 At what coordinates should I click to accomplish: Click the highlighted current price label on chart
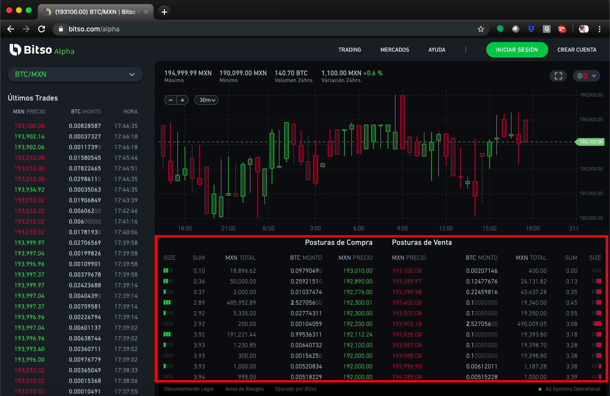pyautogui.click(x=590, y=142)
